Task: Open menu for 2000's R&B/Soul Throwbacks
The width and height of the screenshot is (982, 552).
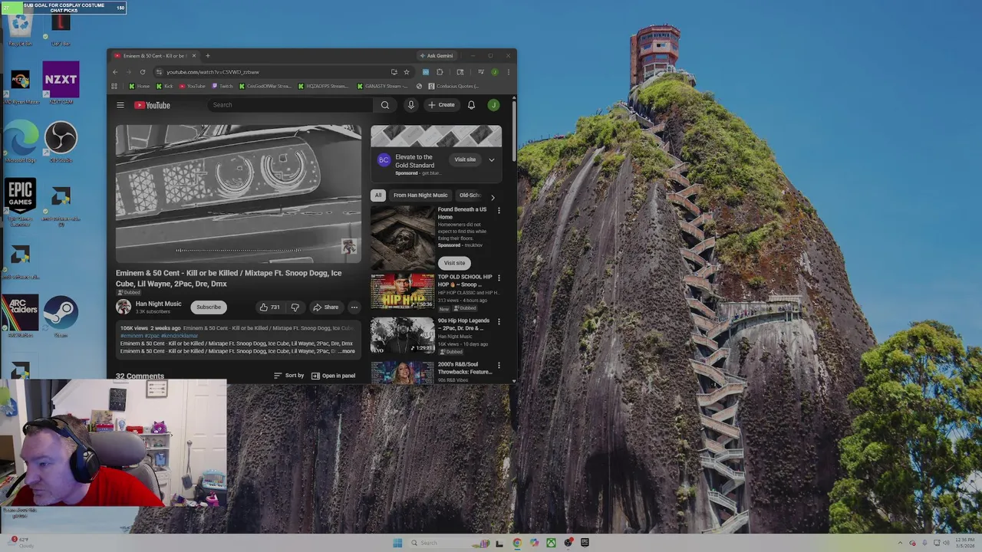Action: point(499,365)
